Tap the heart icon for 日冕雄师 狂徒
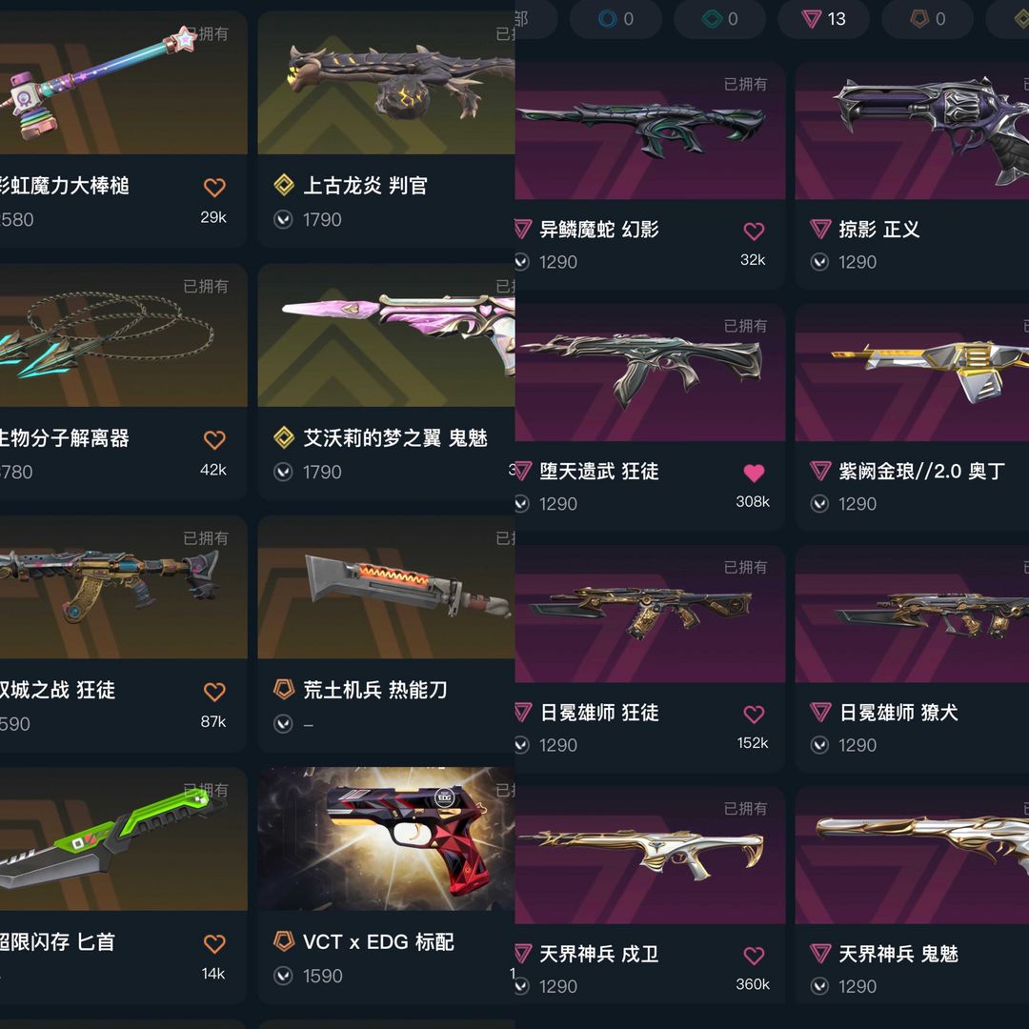 pyautogui.click(x=754, y=714)
